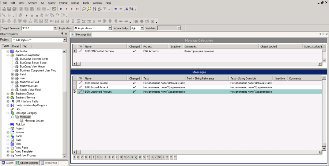Open the Screens menu

click(x=33, y=3)
